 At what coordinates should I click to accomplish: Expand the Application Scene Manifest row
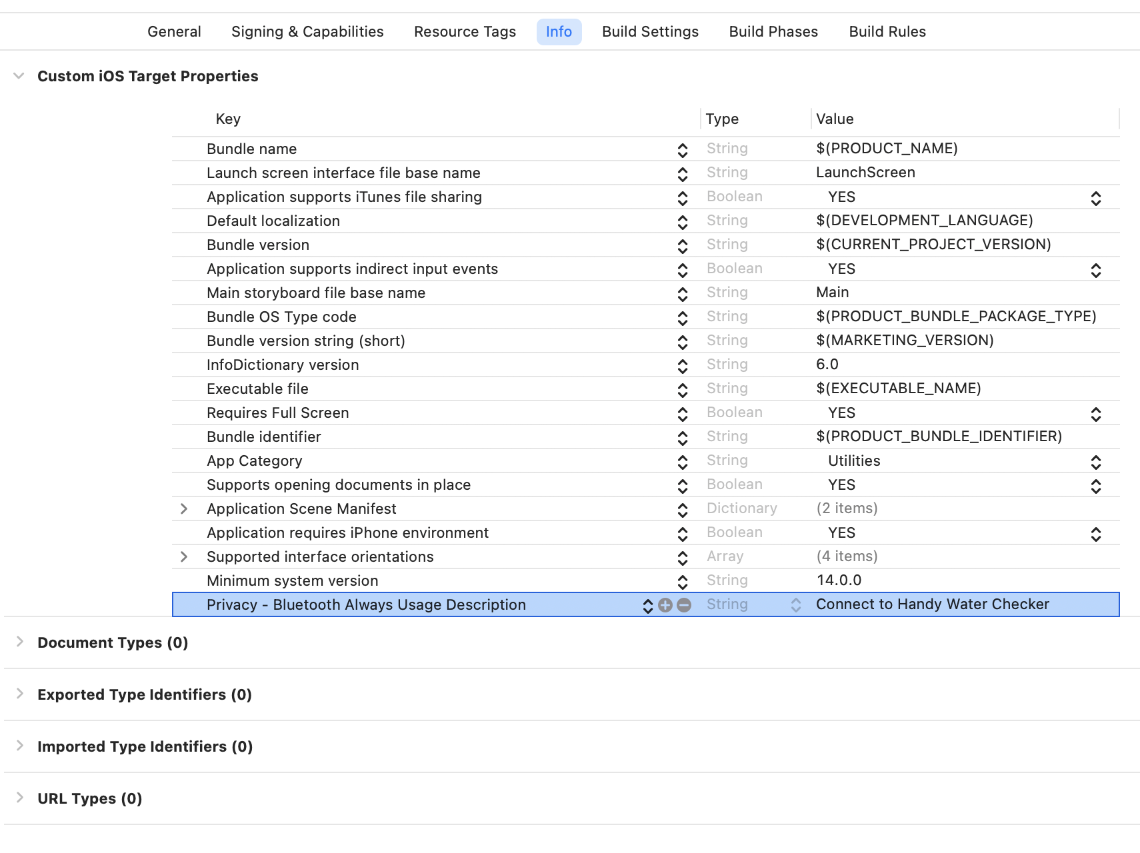184,509
